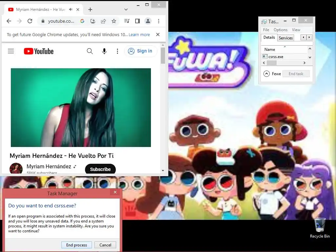336x252 pixels.
Task: Click the youtube.com address bar
Action: (x=61, y=21)
